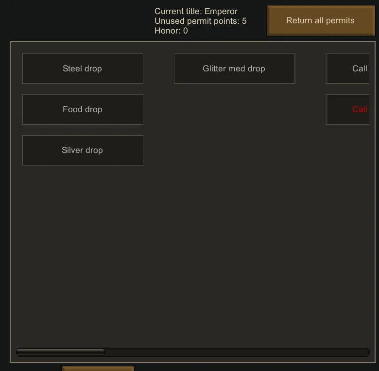The width and height of the screenshot is (379, 371).
Task: Click the Honor: 0 label
Action: point(171,31)
